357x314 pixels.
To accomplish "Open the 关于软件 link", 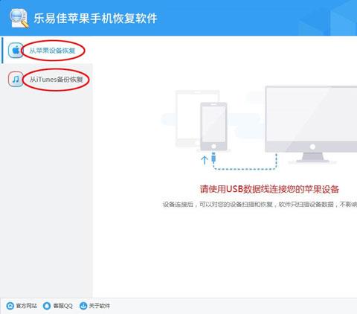I will pyautogui.click(x=100, y=306).
